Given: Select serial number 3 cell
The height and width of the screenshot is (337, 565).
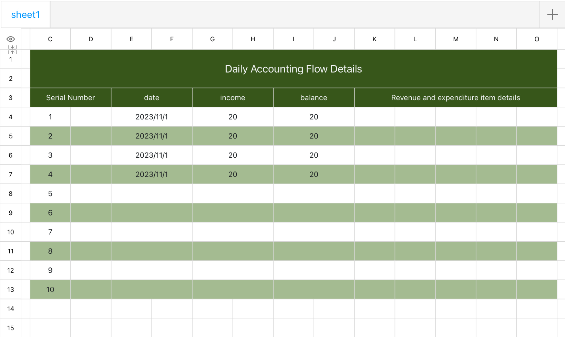Looking at the screenshot, I should [x=50, y=155].
